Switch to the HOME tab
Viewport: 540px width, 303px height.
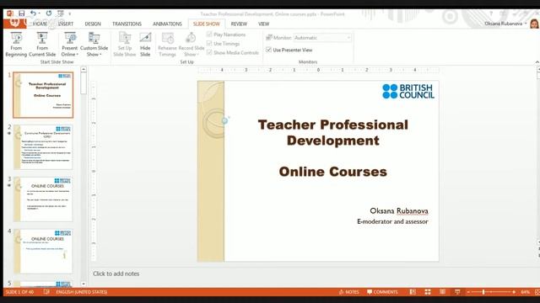click(40, 24)
